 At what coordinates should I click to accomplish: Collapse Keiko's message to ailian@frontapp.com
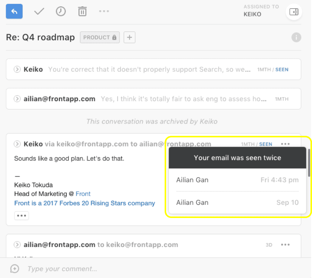17,144
